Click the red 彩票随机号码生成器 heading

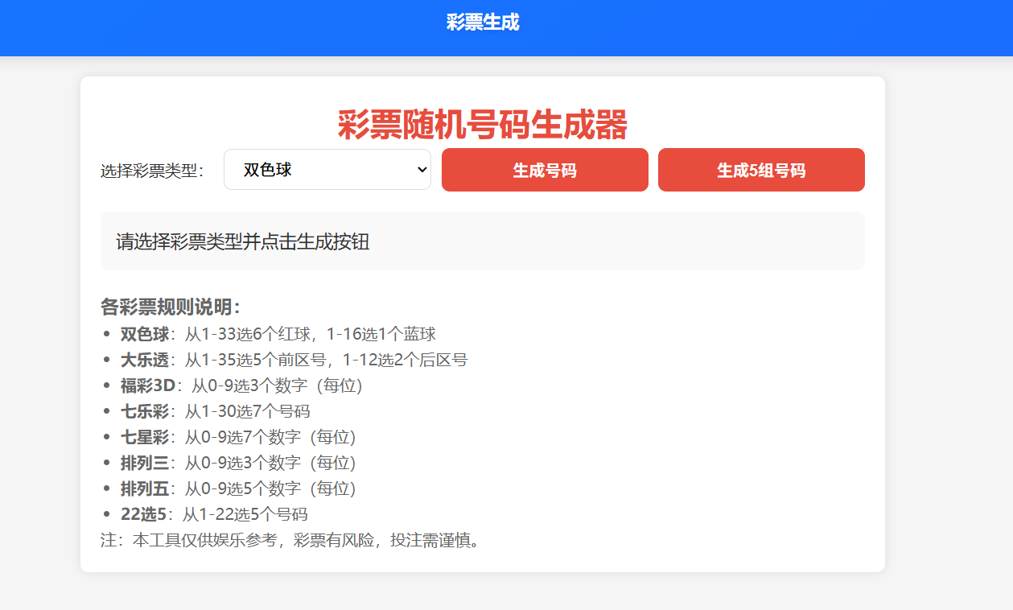pyautogui.click(x=483, y=126)
